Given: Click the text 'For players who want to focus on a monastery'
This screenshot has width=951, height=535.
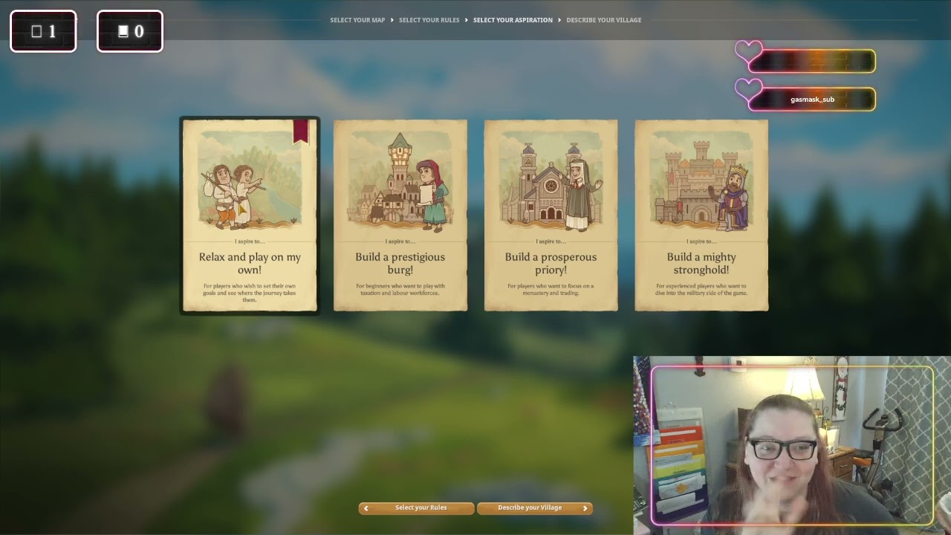Looking at the screenshot, I should pyautogui.click(x=551, y=289).
